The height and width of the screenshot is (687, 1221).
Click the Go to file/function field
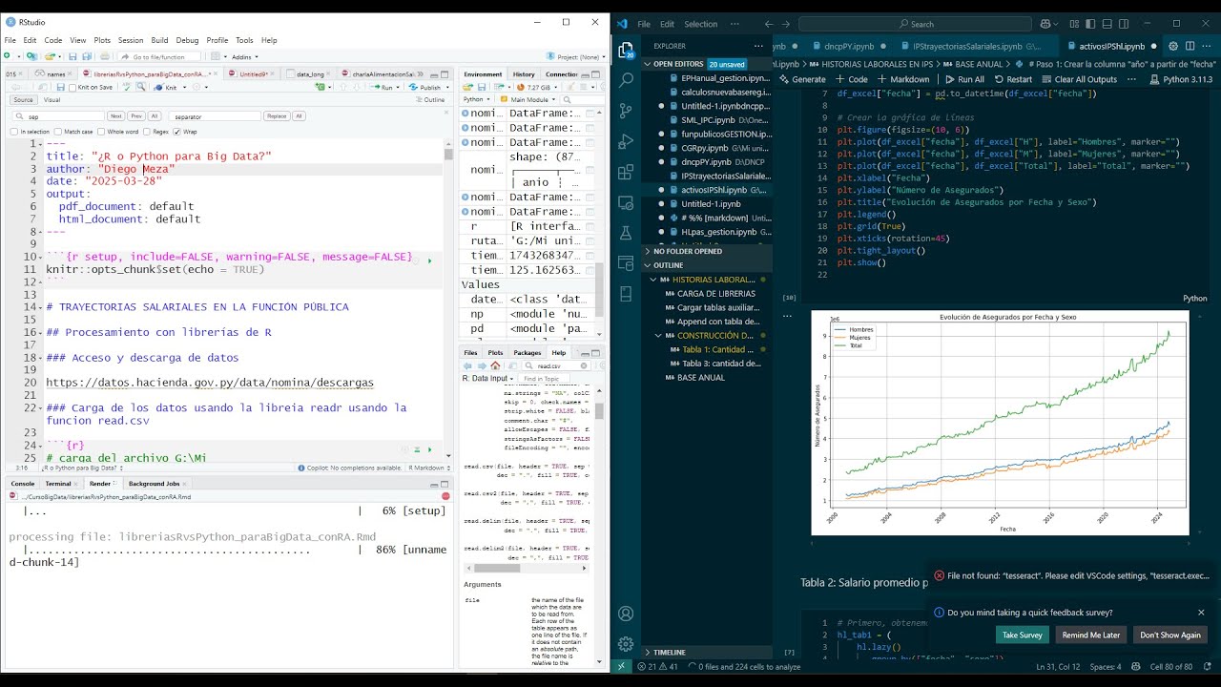coord(159,56)
